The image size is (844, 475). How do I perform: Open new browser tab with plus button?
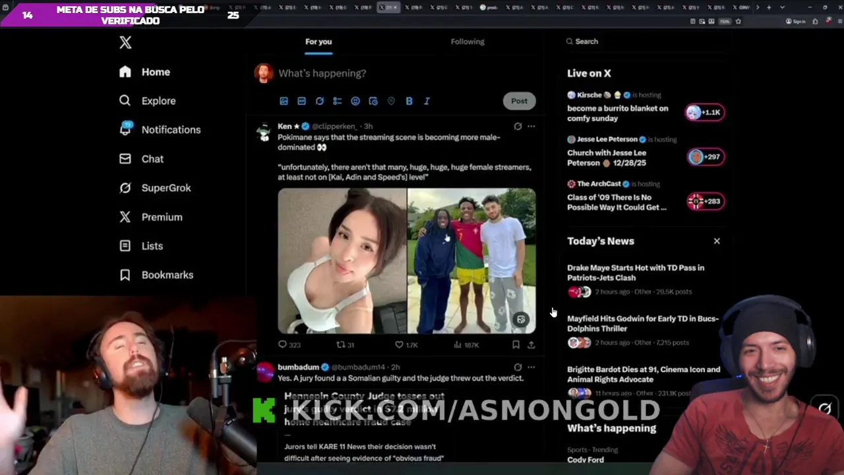(x=768, y=7)
